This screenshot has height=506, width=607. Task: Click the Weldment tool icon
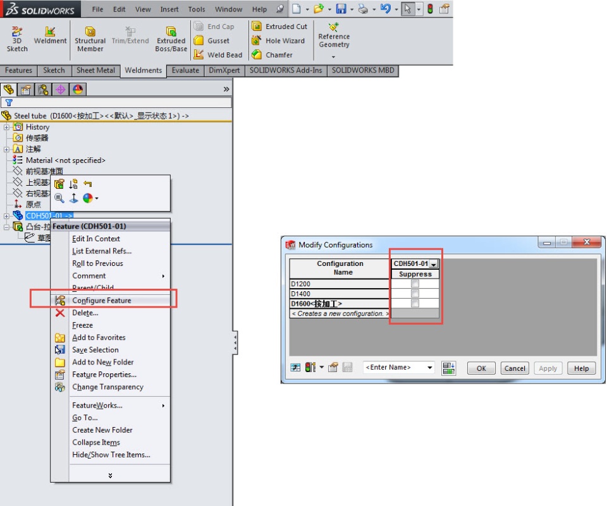click(50, 32)
